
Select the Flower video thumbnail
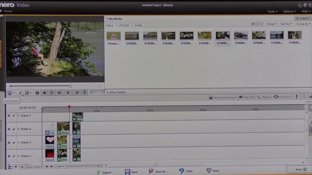click(114, 38)
